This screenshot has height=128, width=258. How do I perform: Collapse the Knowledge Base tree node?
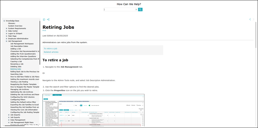click(4, 21)
